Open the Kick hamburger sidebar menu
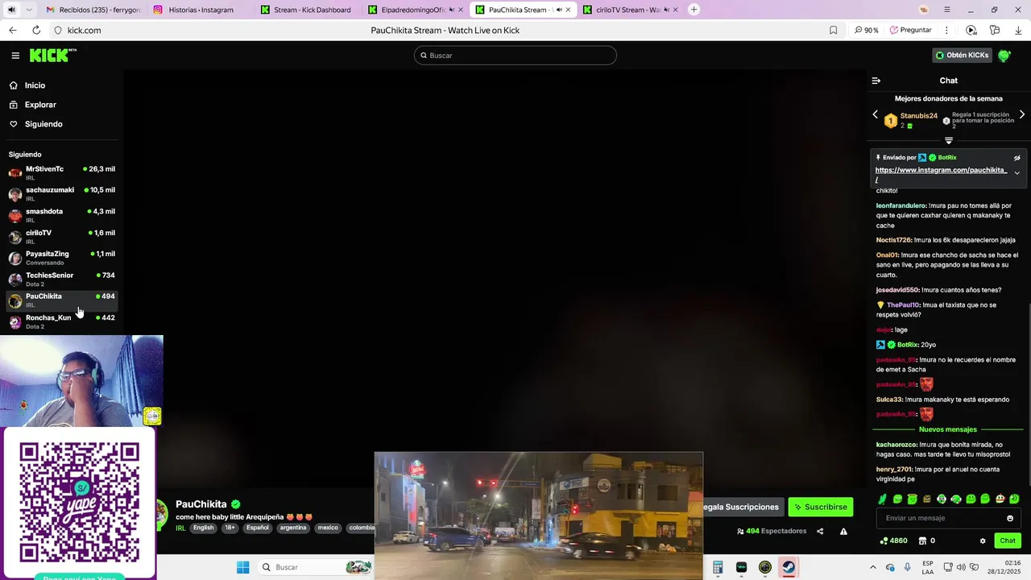 15,56
